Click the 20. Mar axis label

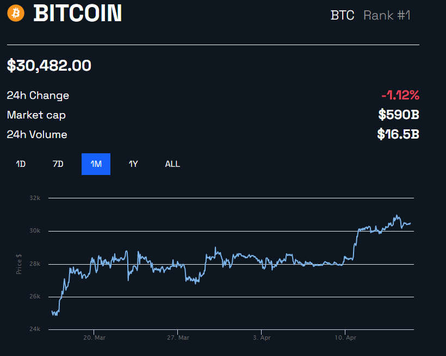95,337
